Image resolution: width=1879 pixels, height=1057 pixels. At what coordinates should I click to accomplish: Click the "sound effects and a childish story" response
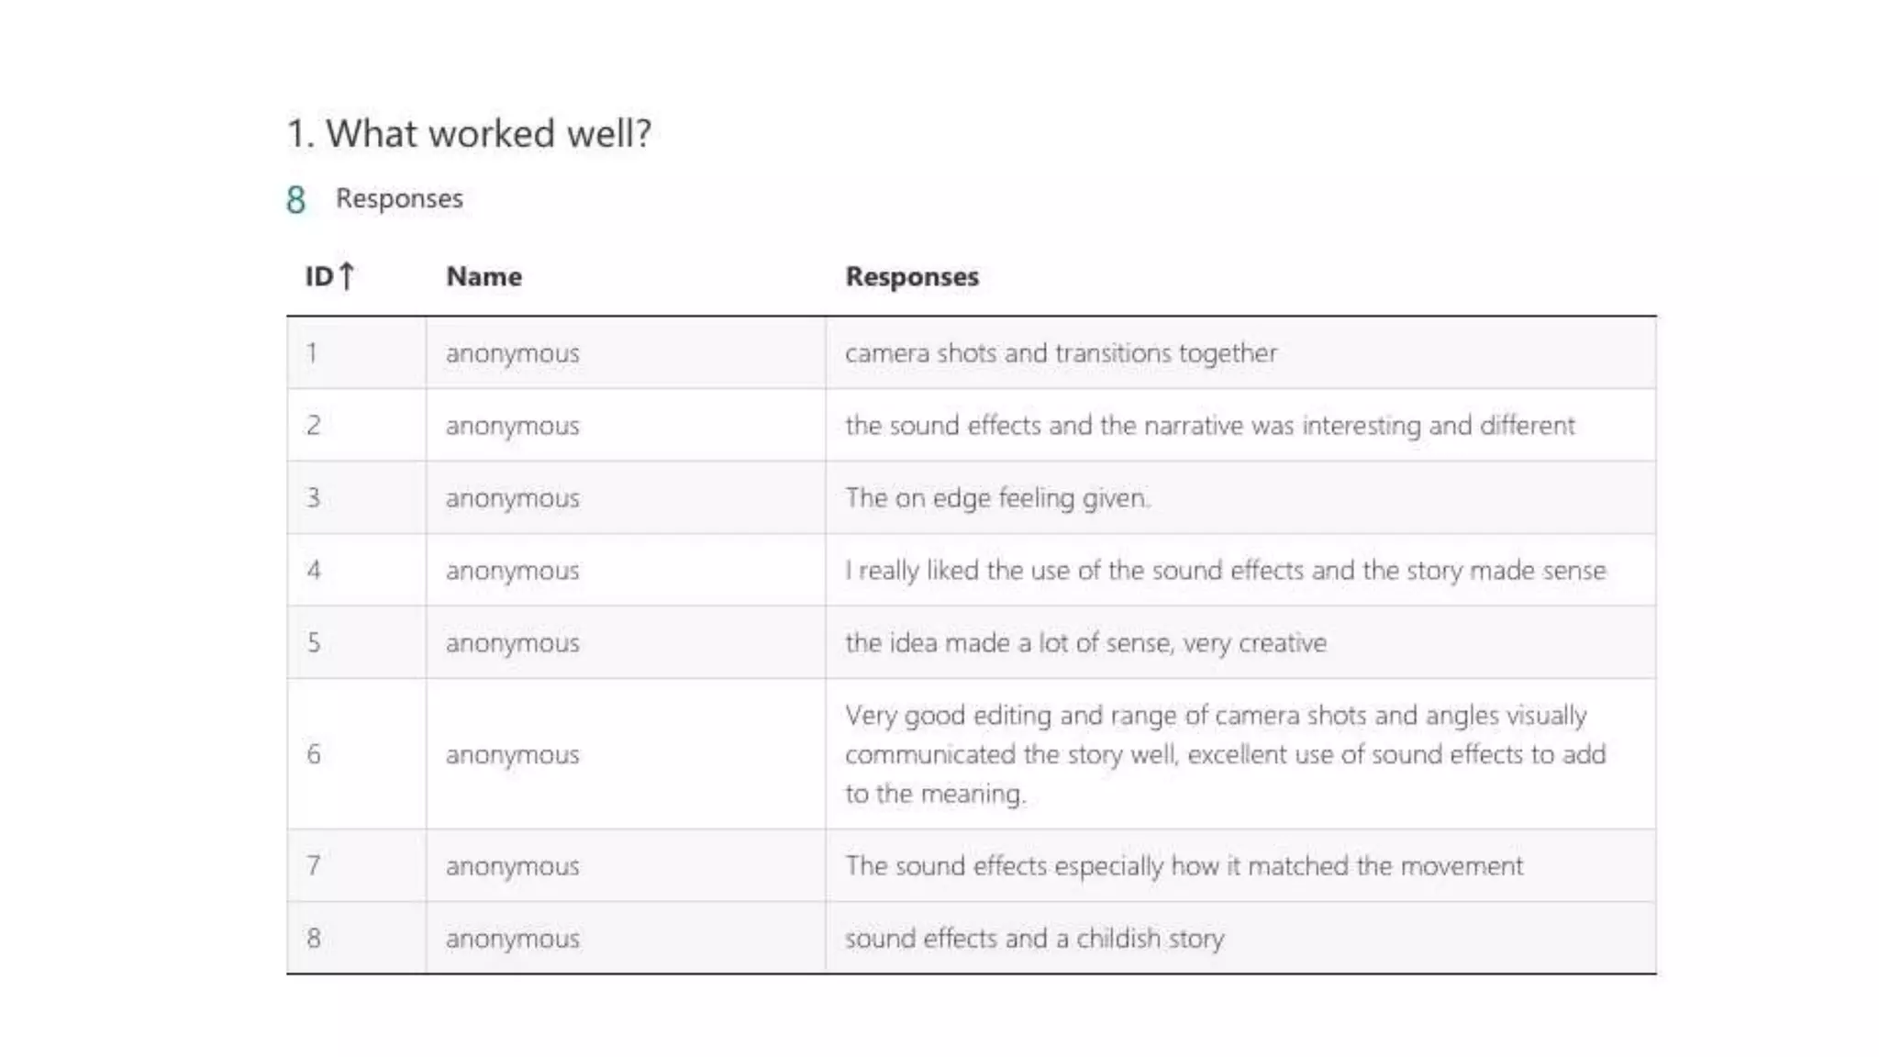click(1034, 939)
